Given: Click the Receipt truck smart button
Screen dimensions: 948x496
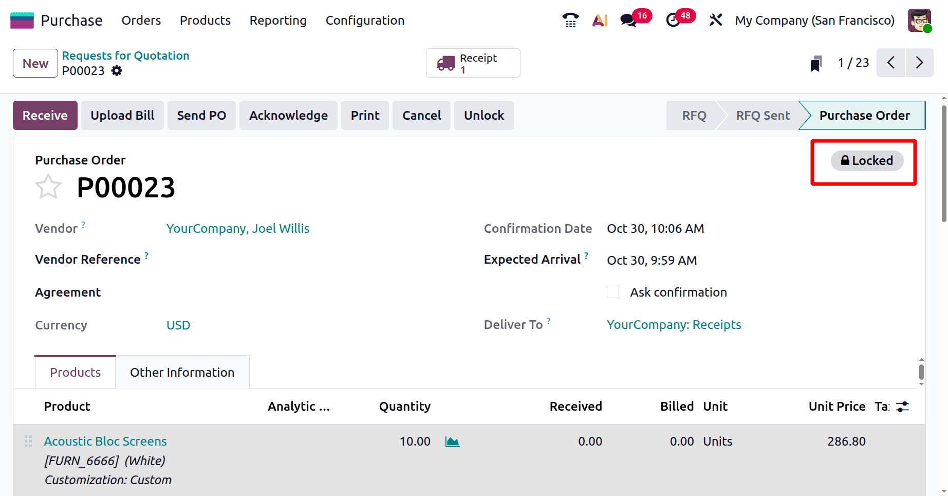Looking at the screenshot, I should [472, 63].
